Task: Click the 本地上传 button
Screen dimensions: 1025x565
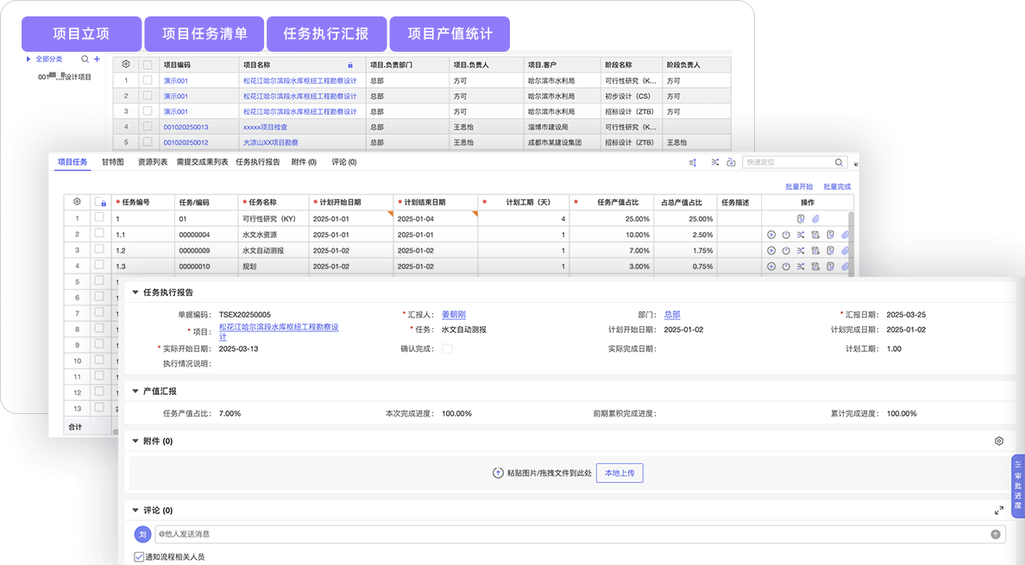Action: (619, 473)
